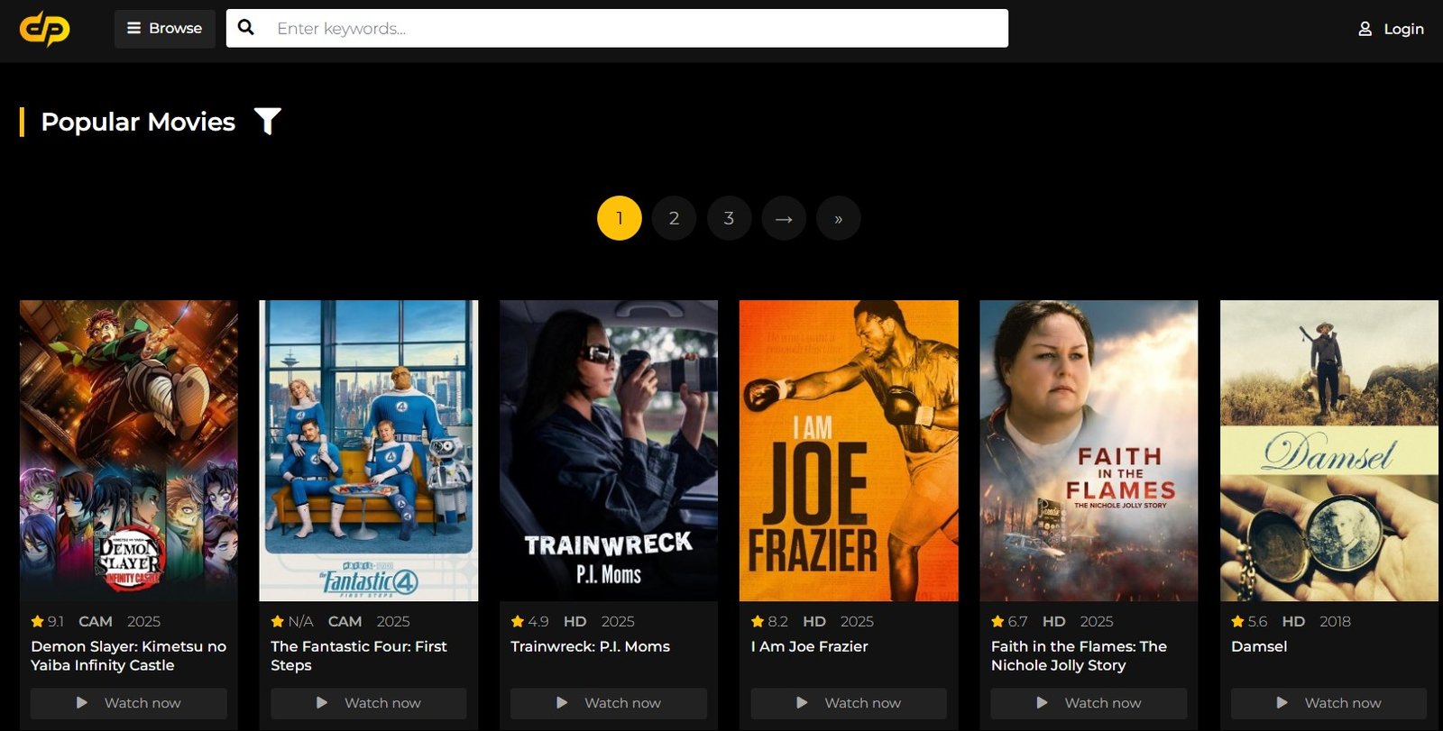Open Damsel movie poster

(1329, 451)
